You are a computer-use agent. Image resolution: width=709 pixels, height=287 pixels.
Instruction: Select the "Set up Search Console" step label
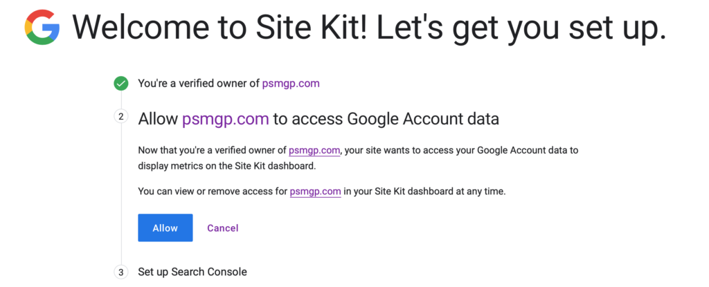click(192, 272)
